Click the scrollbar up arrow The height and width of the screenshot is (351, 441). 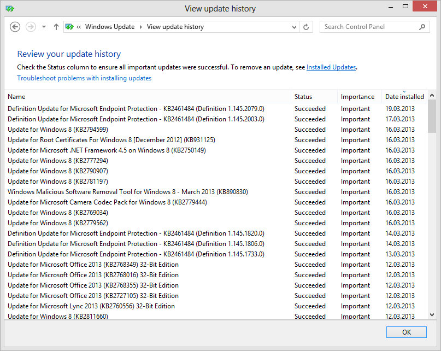(x=432, y=96)
